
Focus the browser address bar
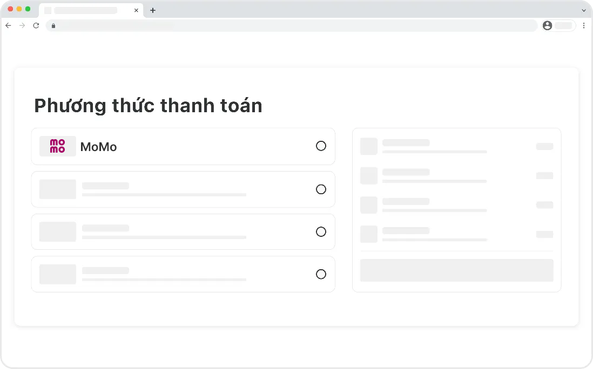pos(292,25)
